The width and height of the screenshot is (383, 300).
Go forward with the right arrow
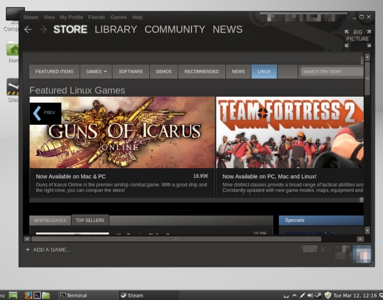click(x=43, y=29)
